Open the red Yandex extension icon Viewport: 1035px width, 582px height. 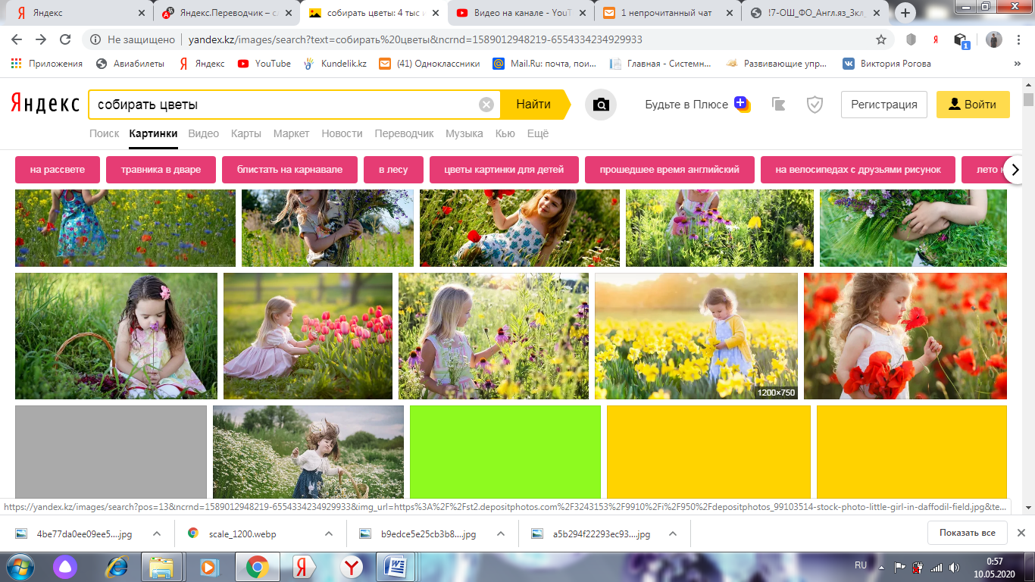pyautogui.click(x=936, y=39)
